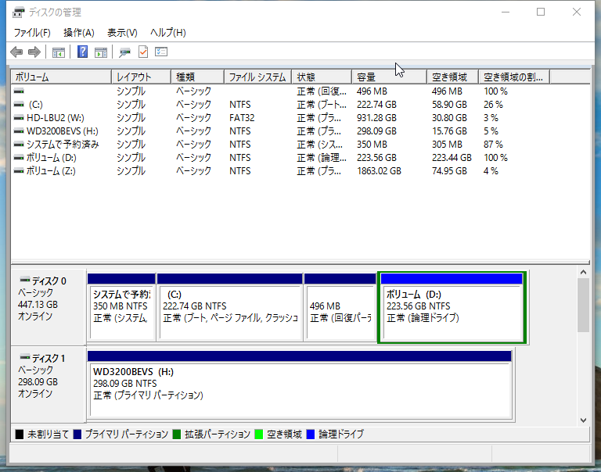Select the 350 MB NTFS system reserved partition block

tap(121, 307)
